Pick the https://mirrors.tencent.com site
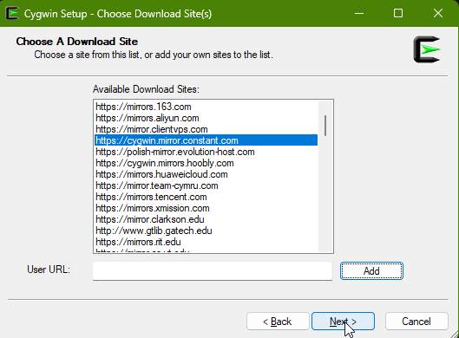459x338 pixels. (207, 197)
